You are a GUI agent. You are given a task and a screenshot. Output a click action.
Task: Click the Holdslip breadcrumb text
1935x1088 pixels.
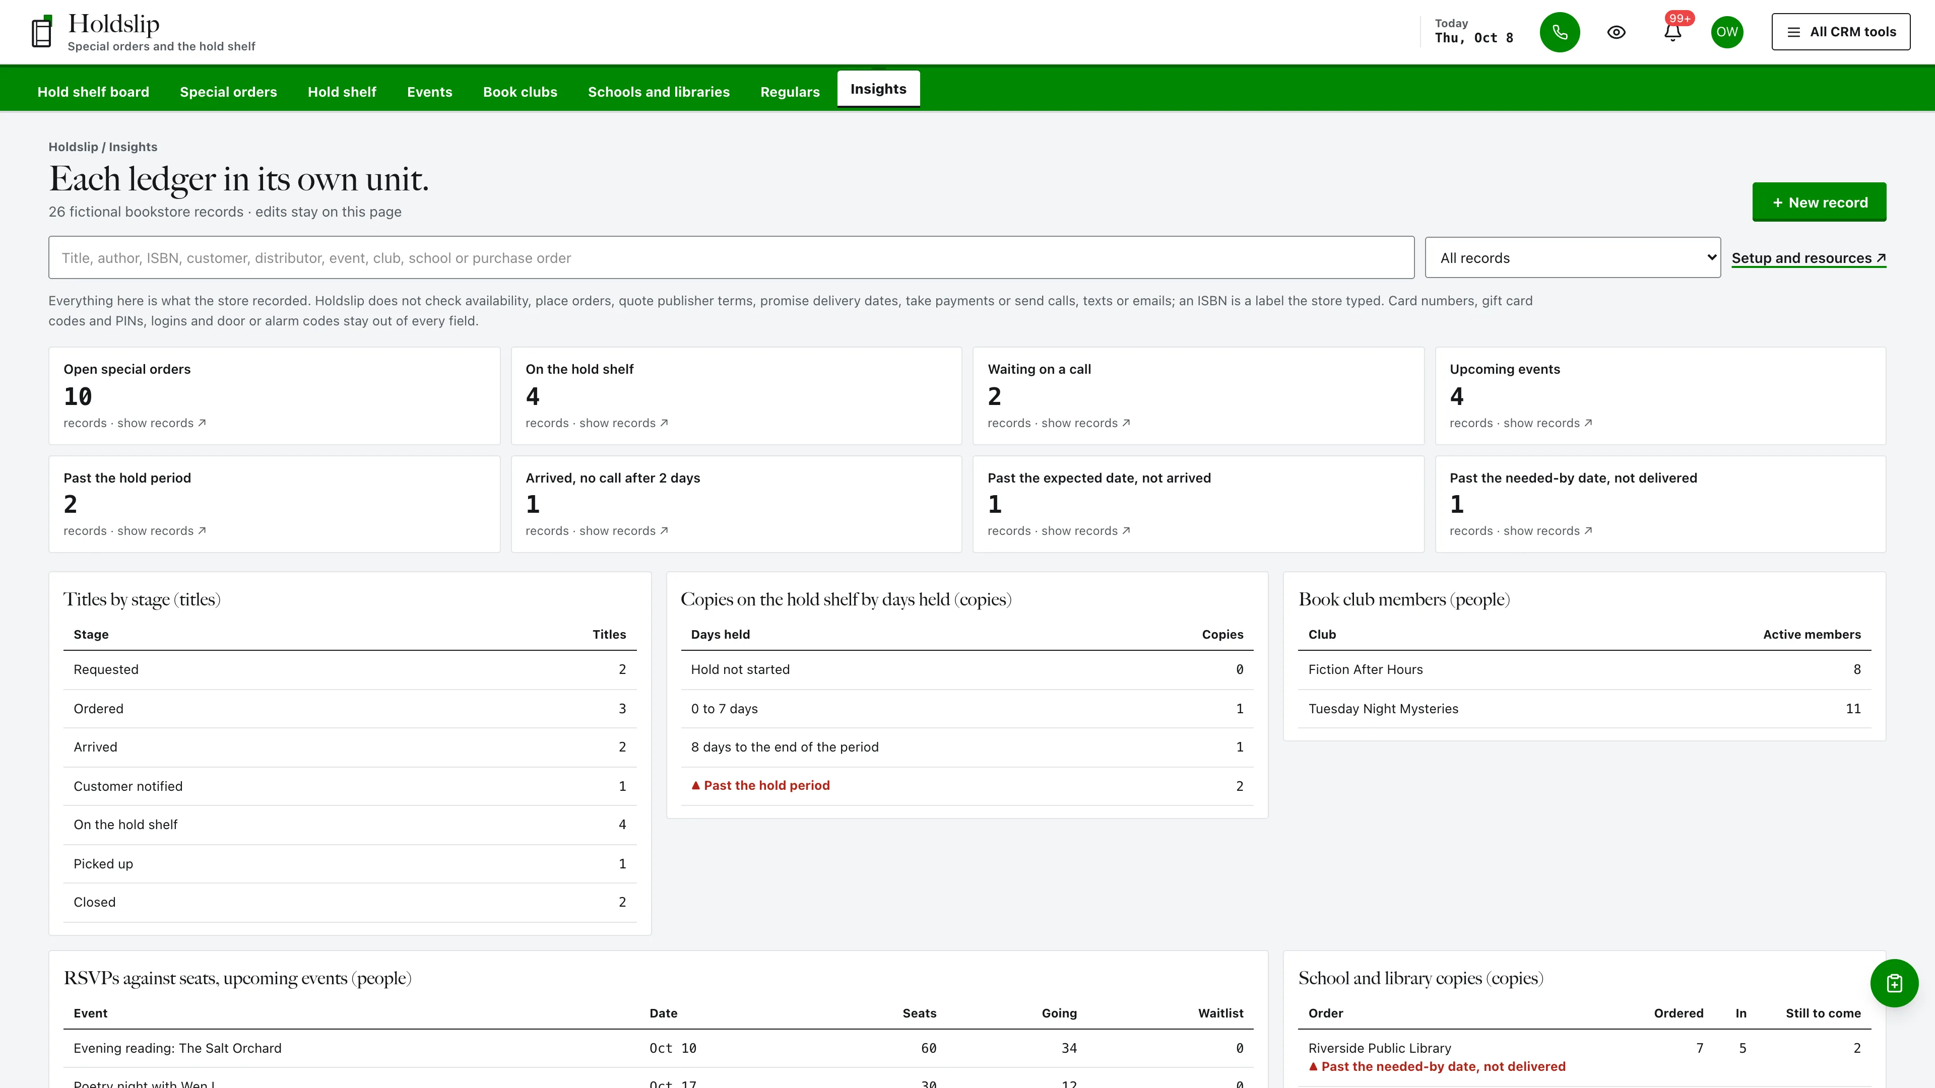[x=73, y=147]
